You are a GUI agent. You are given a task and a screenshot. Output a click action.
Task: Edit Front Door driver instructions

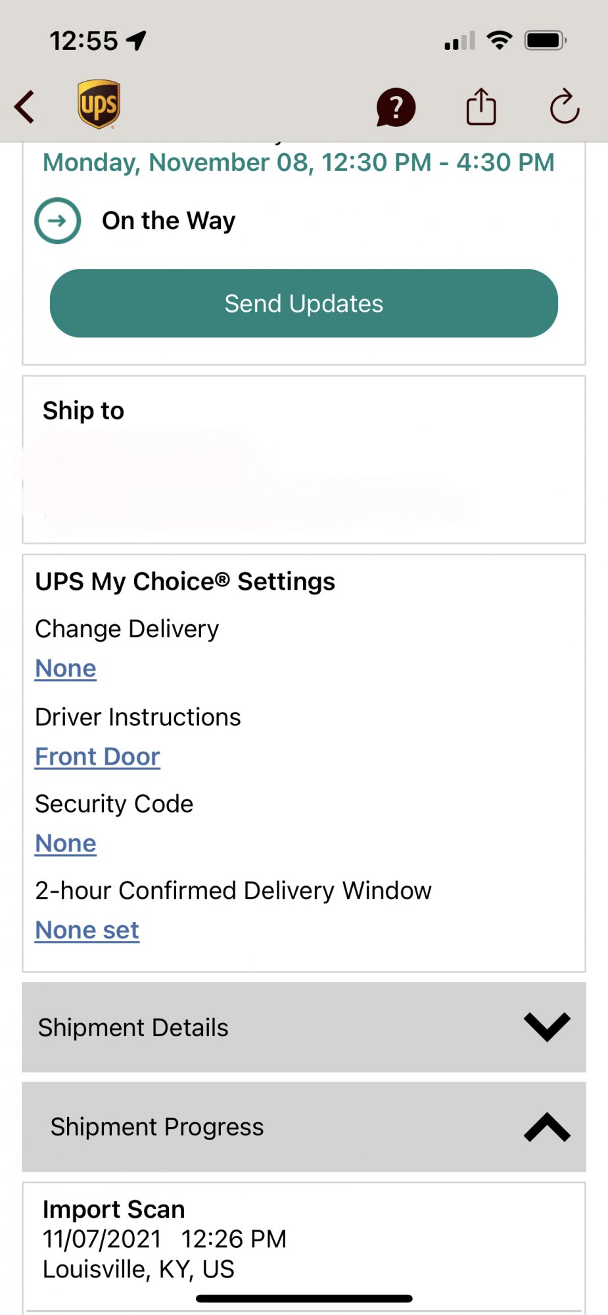click(x=97, y=757)
